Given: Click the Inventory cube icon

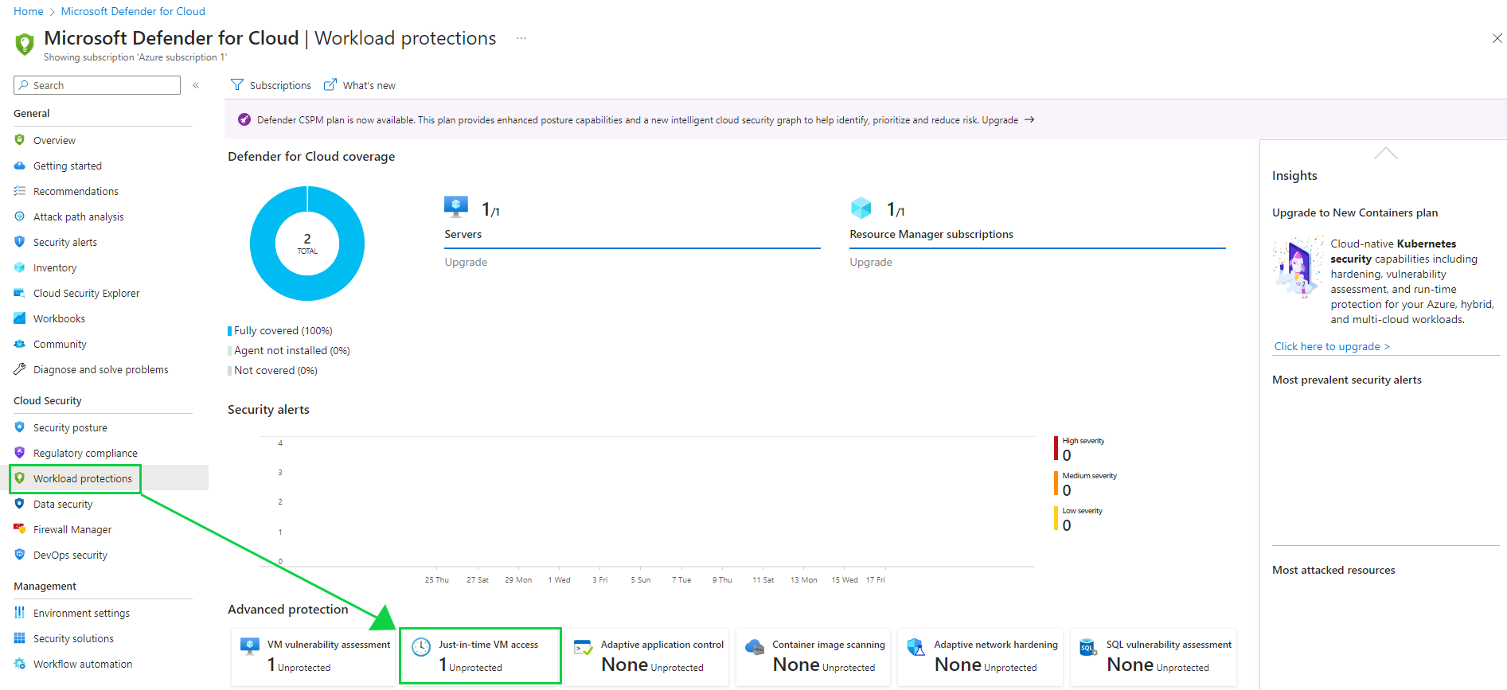Looking at the screenshot, I should pyautogui.click(x=20, y=267).
